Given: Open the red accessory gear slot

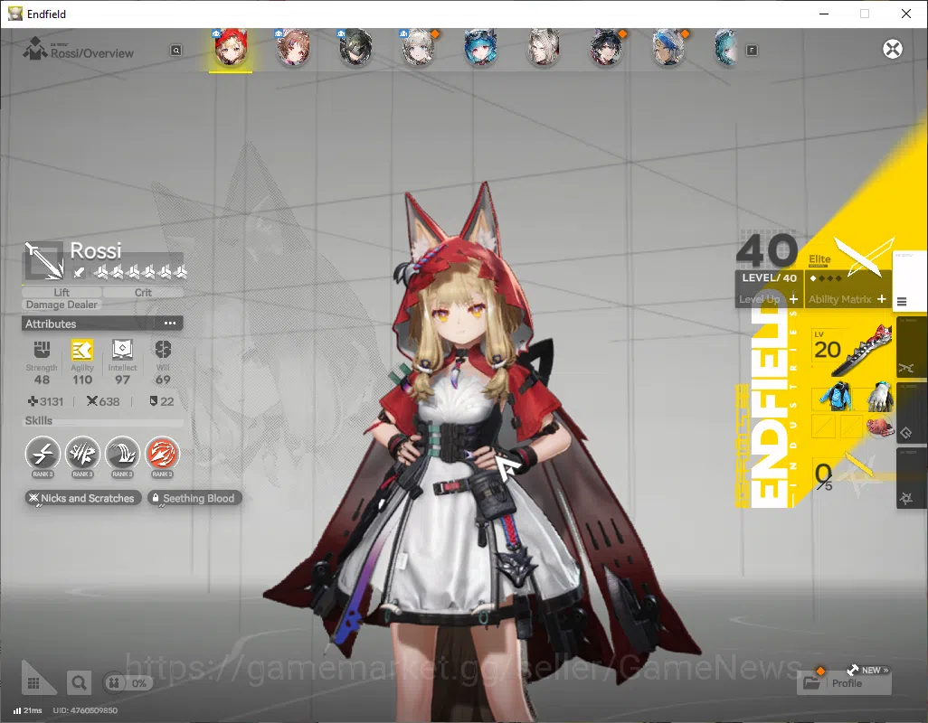Looking at the screenshot, I should [879, 426].
